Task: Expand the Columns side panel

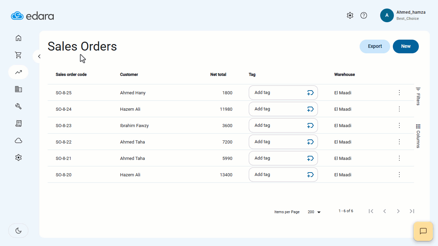Action: tap(418, 136)
